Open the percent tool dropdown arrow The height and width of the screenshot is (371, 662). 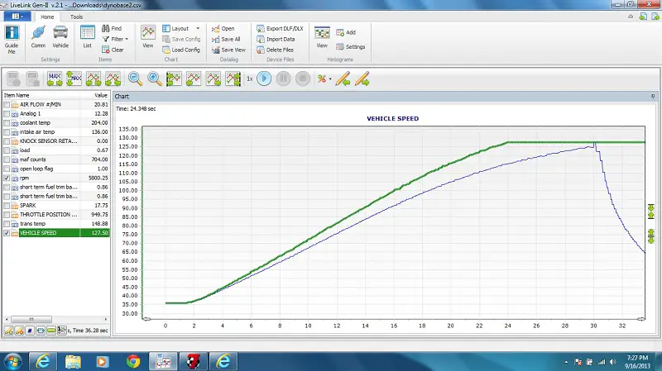tap(330, 78)
